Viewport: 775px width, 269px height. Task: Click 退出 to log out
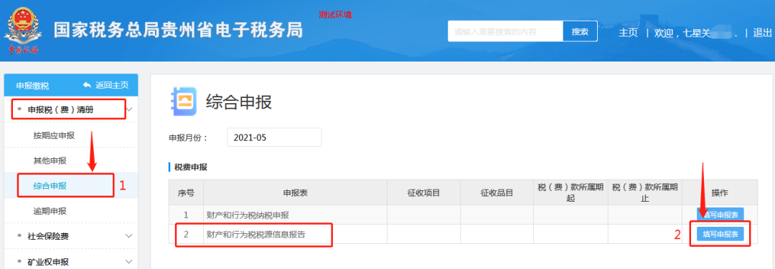761,33
